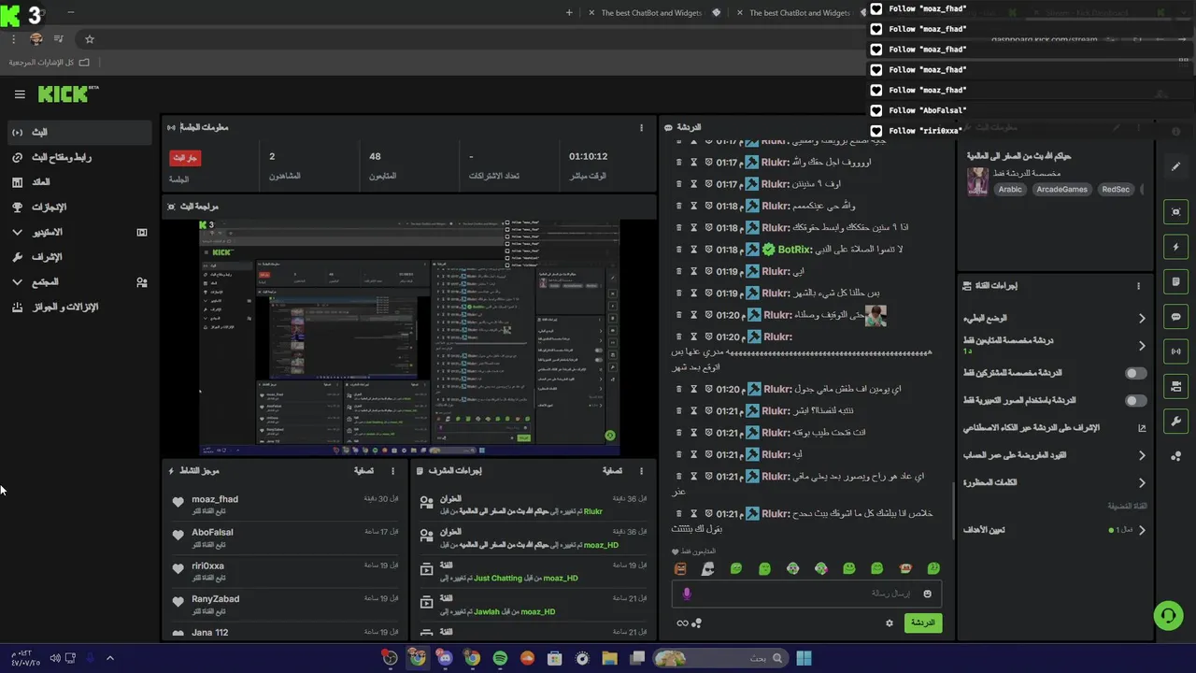Toggle the stream preview panel icon in right rail

pos(1175,211)
